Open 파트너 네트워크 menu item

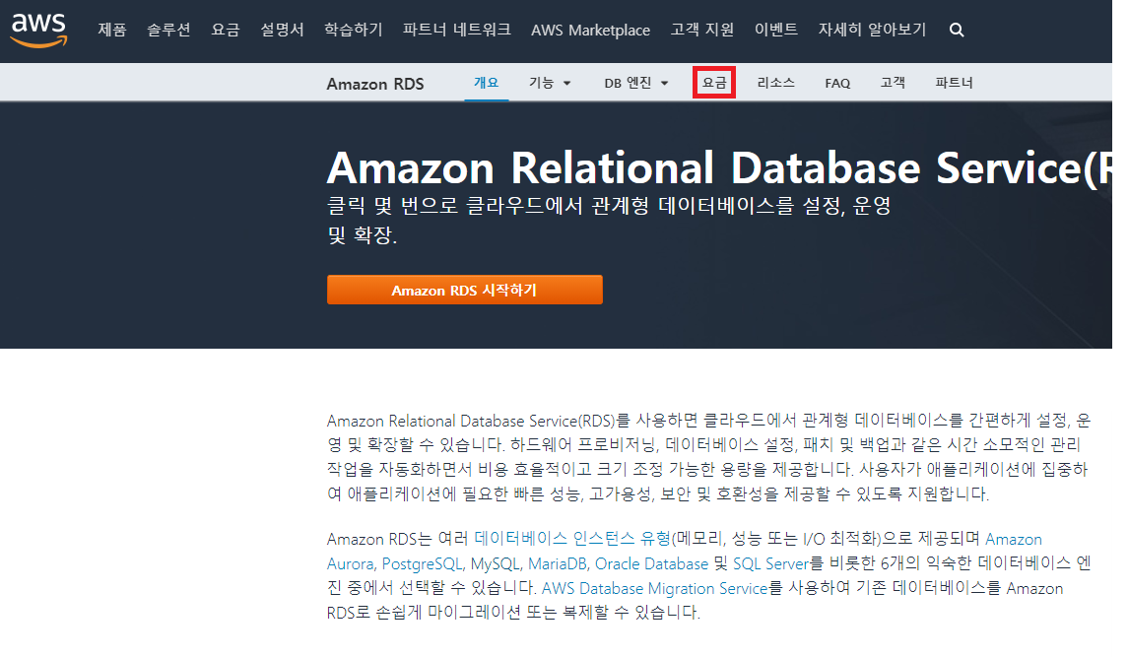pos(457,30)
